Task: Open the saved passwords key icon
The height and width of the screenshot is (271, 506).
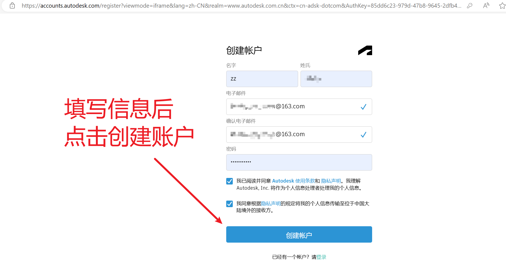Action: pyautogui.click(x=470, y=5)
